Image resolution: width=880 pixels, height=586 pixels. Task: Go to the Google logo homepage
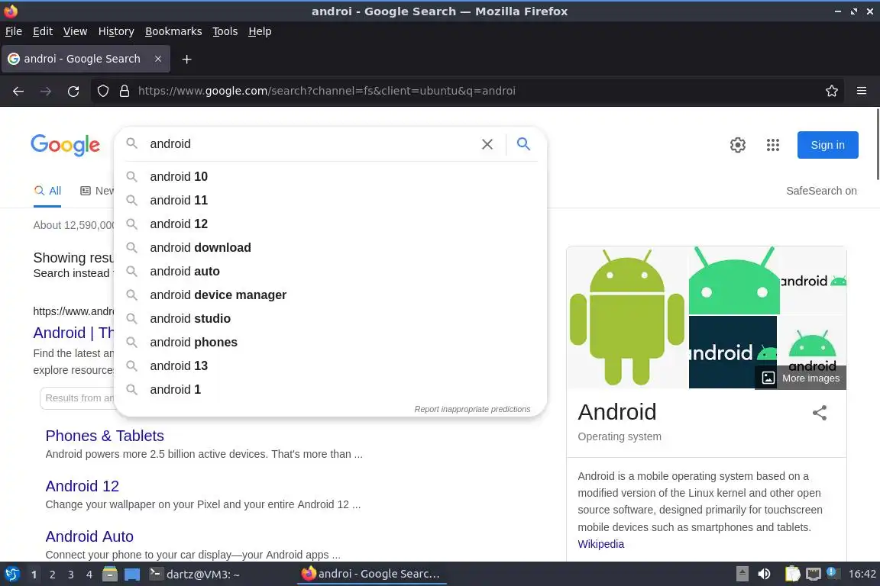tap(65, 145)
